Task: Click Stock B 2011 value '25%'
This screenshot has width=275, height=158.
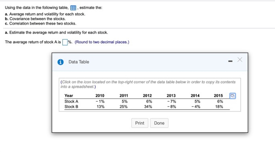Action: click(x=124, y=107)
